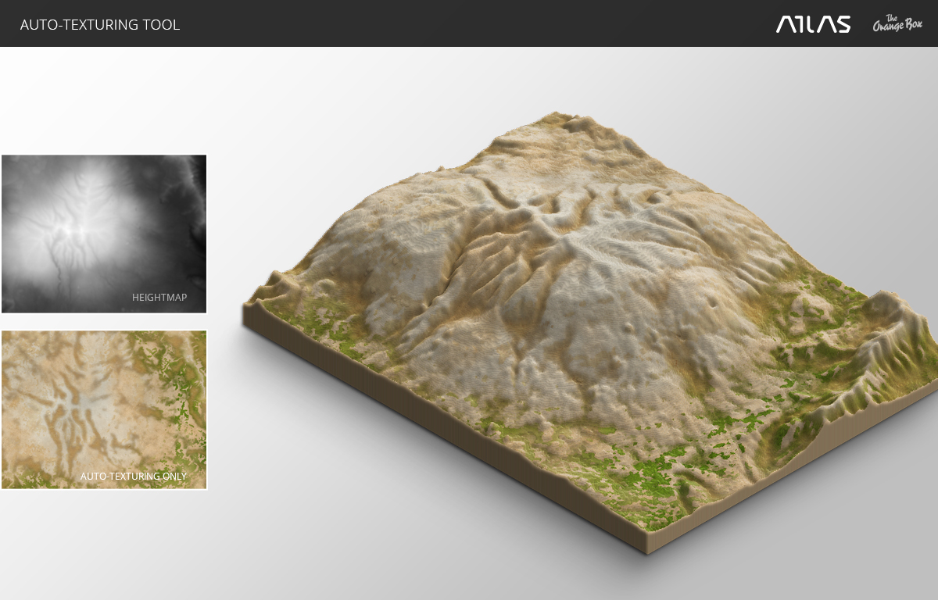Toggle the dark header bar
938x600 pixels.
tap(469, 23)
